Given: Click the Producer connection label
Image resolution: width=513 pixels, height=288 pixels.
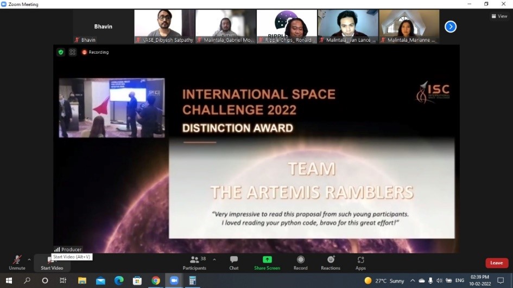Looking at the screenshot, I should tap(68, 249).
